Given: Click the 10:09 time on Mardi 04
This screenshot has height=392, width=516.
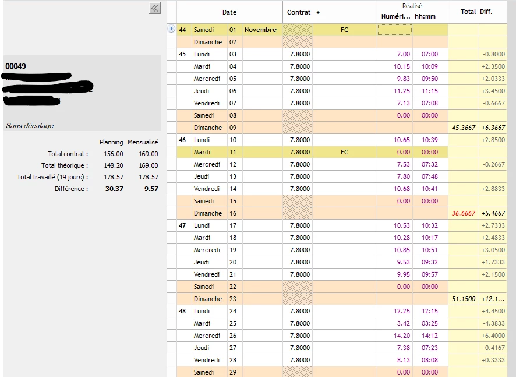Looking at the screenshot, I should (x=429, y=66).
